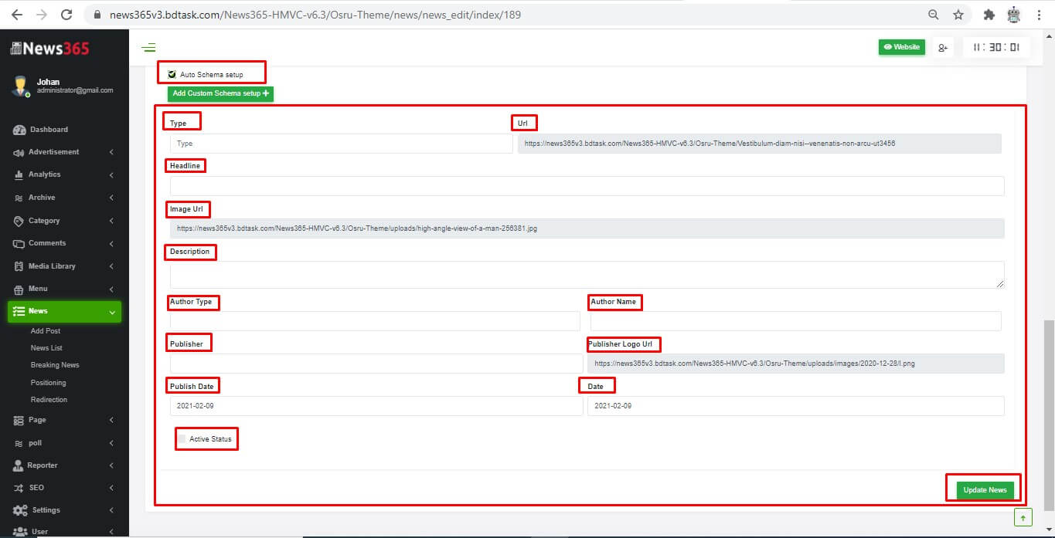
Task: Expand the SEO menu
Action: [35, 487]
